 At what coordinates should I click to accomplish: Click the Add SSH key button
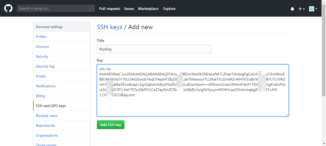110,125
